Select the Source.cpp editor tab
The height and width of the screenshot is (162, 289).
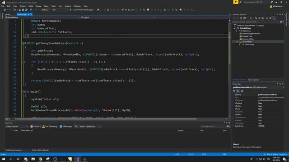coord(22,14)
